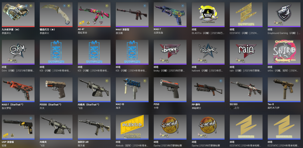Open the 锯齿爪刀 karambit knife item
303x148 pixels.
(x=56, y=15)
